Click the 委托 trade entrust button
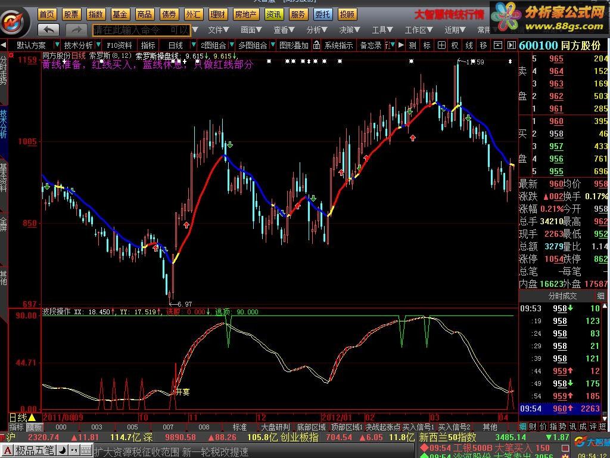610x458 pixels. click(322, 14)
